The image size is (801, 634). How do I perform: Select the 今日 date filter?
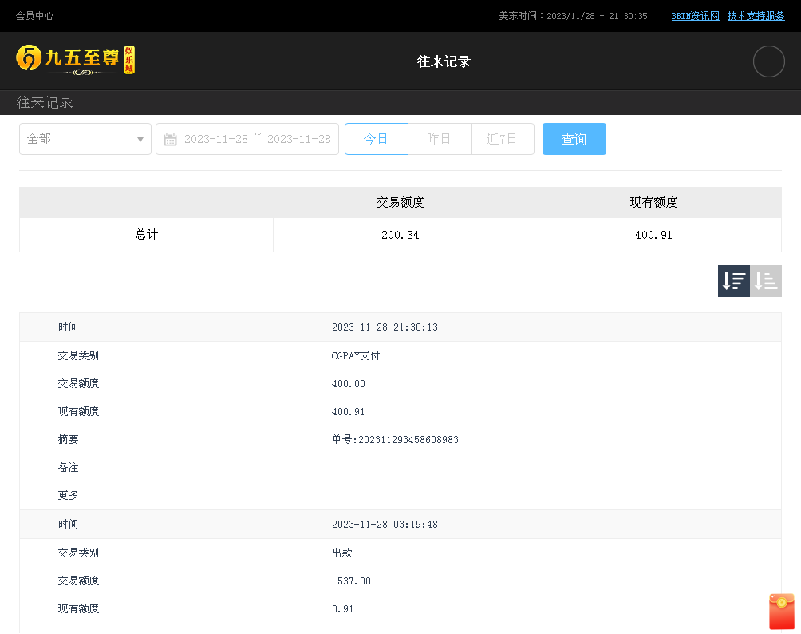pyautogui.click(x=376, y=139)
